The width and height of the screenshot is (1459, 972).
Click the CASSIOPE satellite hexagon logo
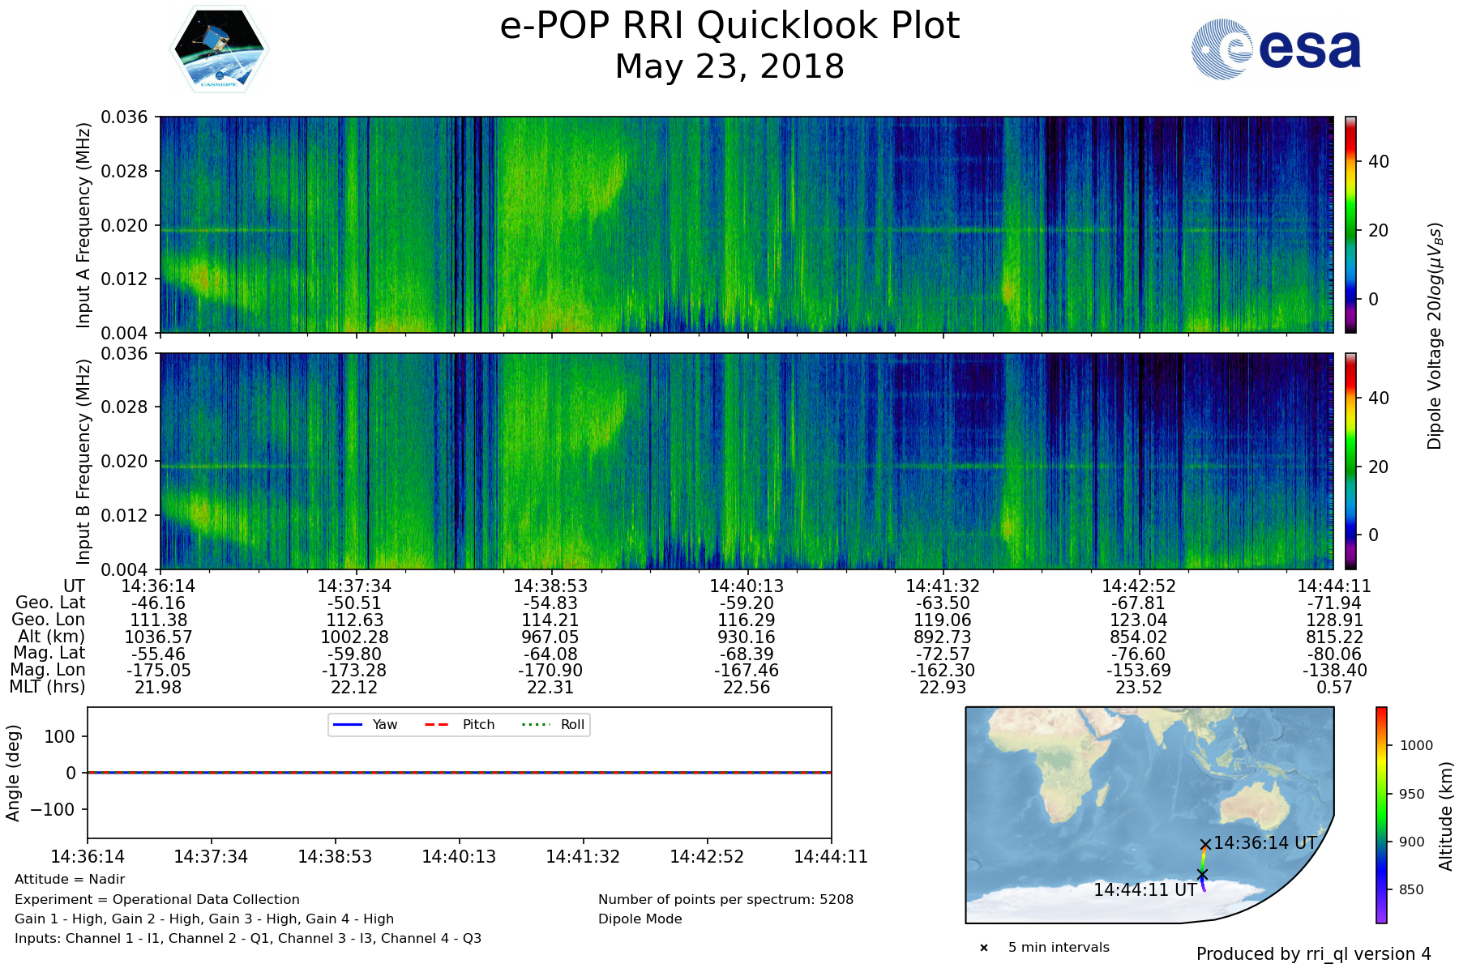[x=219, y=49]
